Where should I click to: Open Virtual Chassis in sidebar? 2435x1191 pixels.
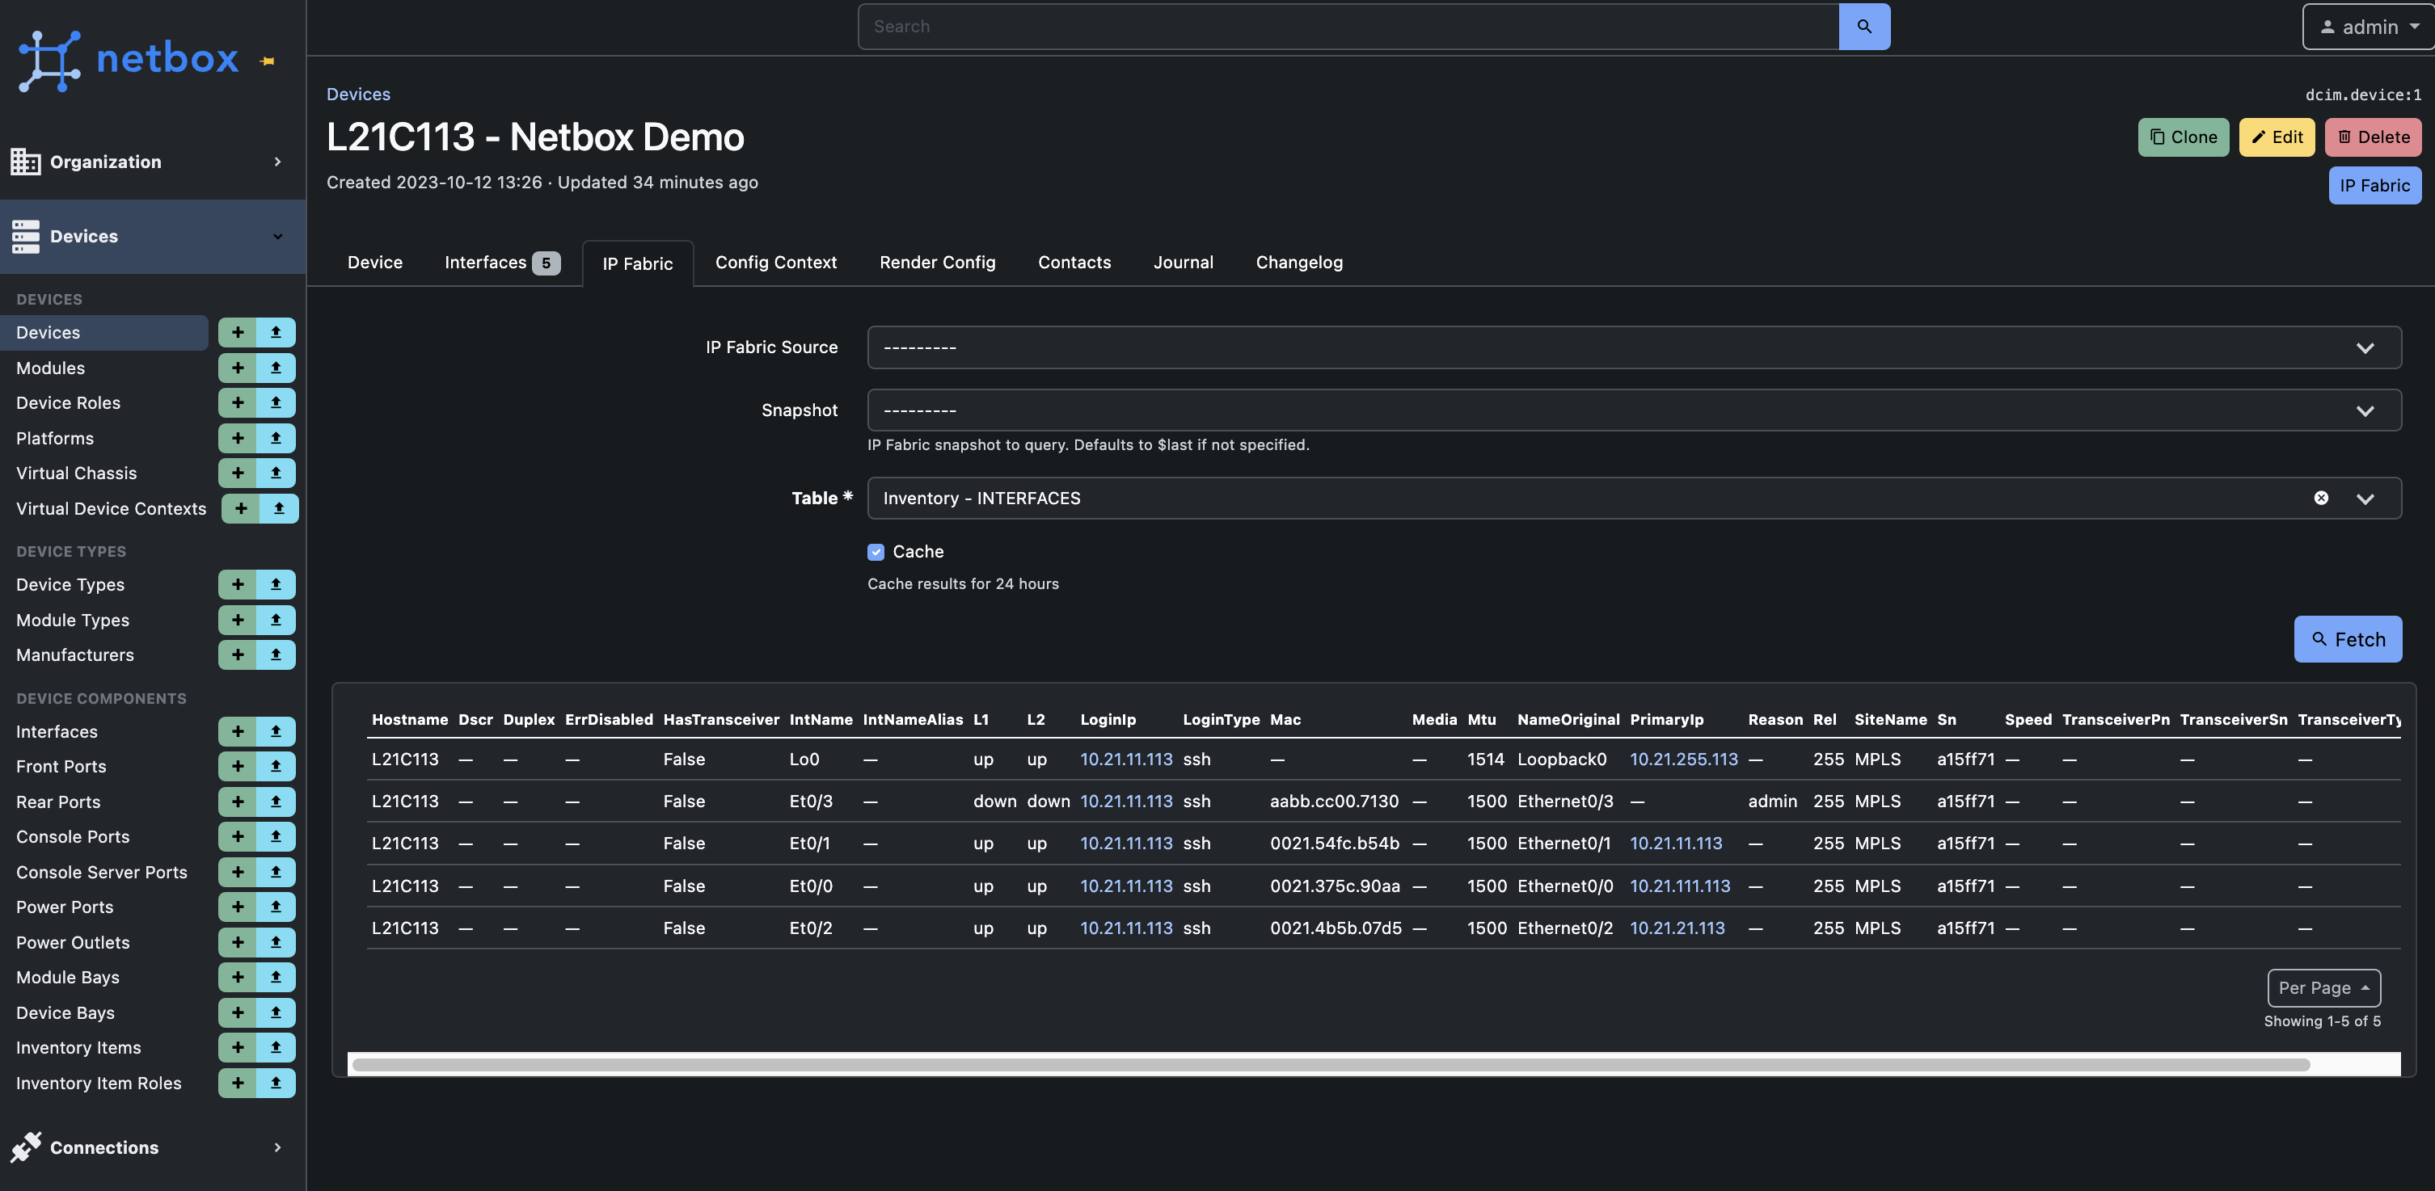click(x=77, y=473)
